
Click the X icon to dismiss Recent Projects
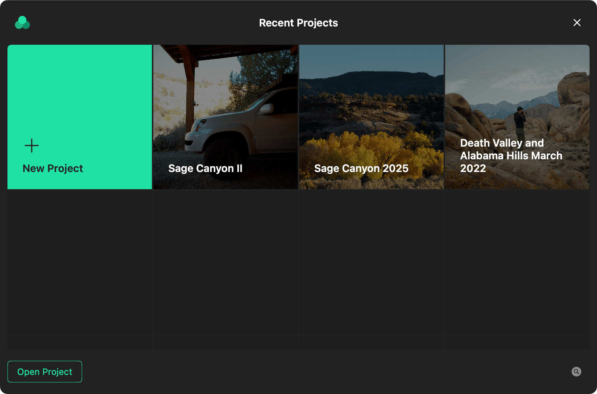(576, 23)
